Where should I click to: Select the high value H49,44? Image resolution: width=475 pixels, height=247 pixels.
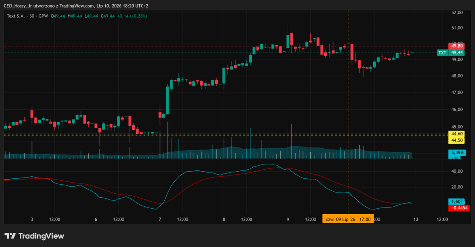click(75, 16)
